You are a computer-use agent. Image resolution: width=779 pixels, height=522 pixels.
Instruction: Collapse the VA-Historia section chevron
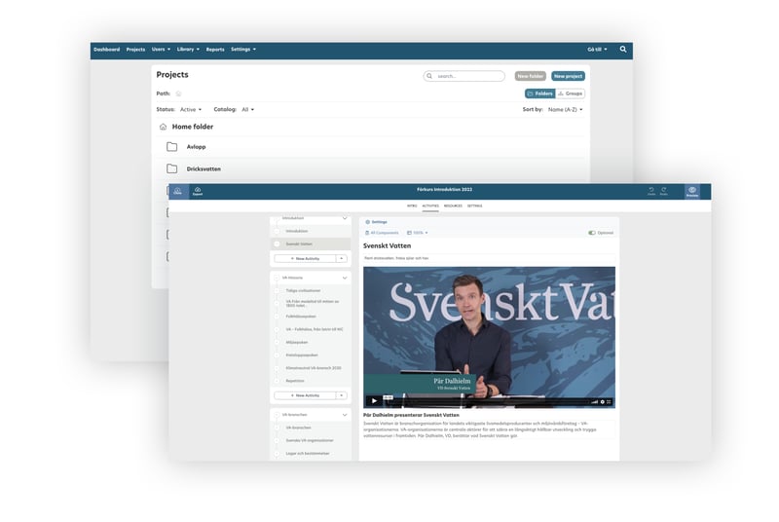coord(345,278)
